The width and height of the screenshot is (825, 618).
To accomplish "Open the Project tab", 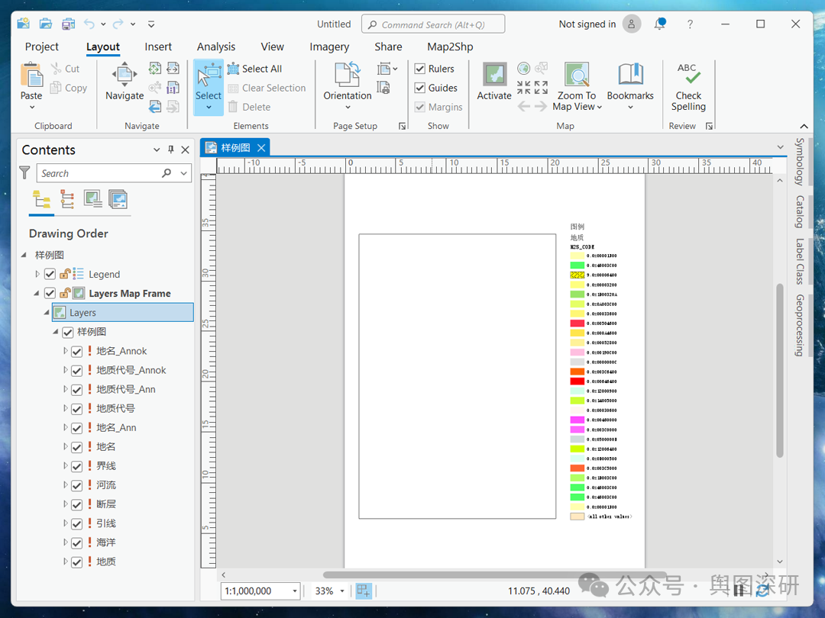I will click(41, 47).
